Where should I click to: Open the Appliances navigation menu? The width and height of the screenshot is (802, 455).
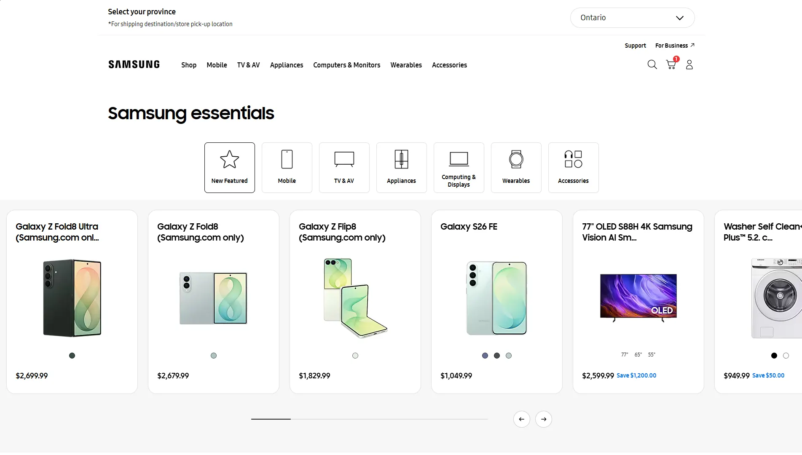pyautogui.click(x=287, y=65)
